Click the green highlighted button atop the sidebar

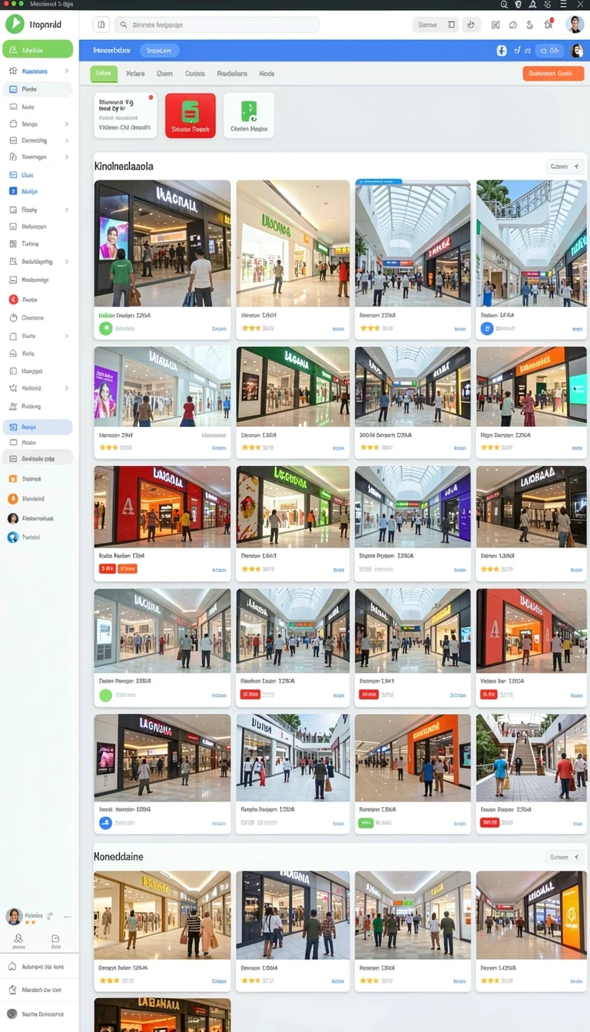tap(38, 50)
